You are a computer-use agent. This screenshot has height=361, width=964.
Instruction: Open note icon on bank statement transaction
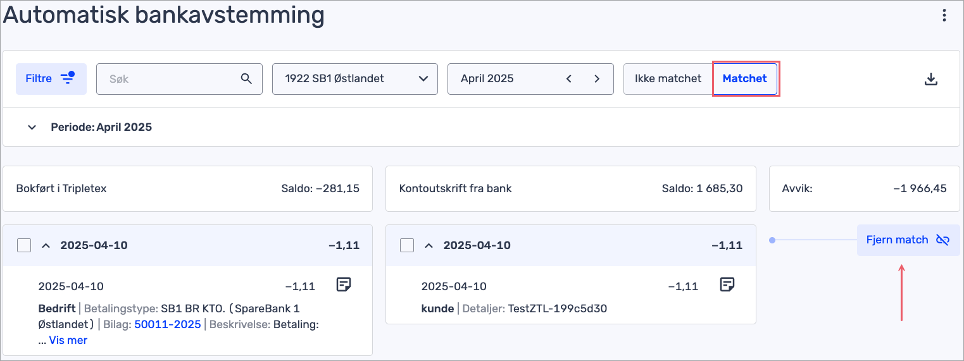(x=727, y=285)
